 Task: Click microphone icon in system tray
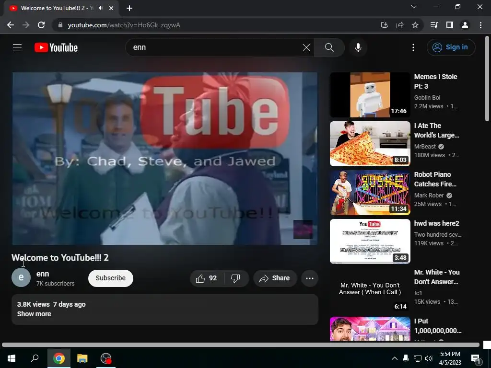pyautogui.click(x=406, y=358)
